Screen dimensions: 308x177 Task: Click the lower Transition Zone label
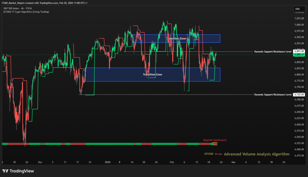click(x=152, y=74)
